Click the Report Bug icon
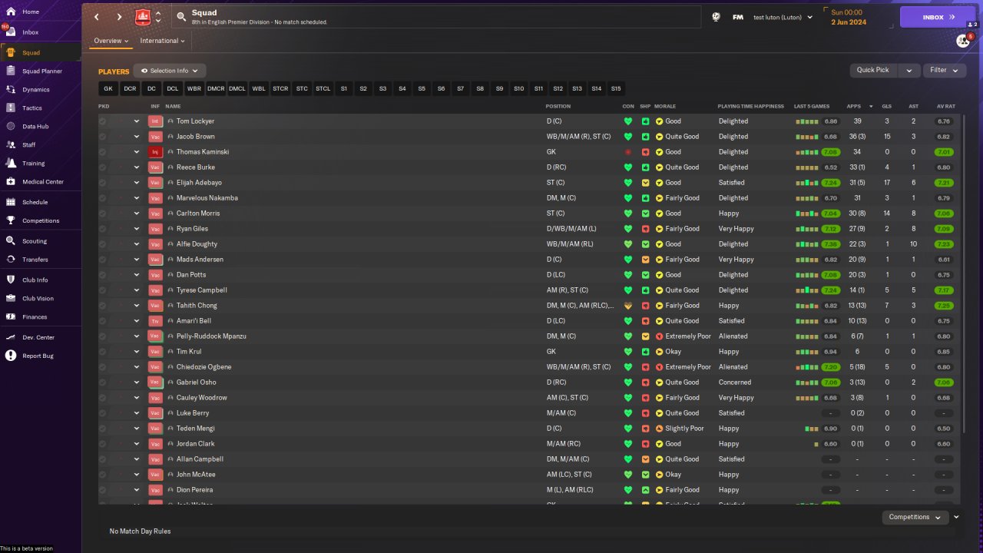The image size is (983, 553). click(11, 356)
